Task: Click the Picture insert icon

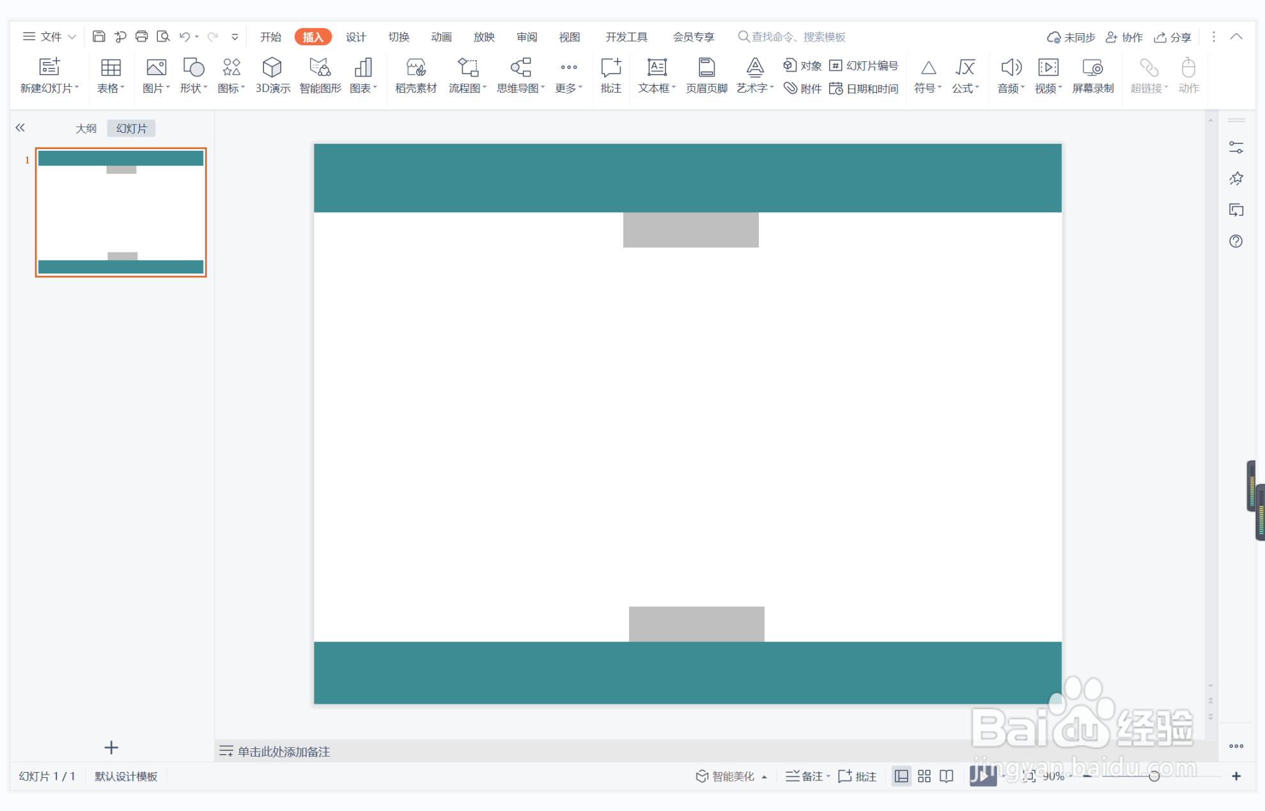Action: pos(156,67)
